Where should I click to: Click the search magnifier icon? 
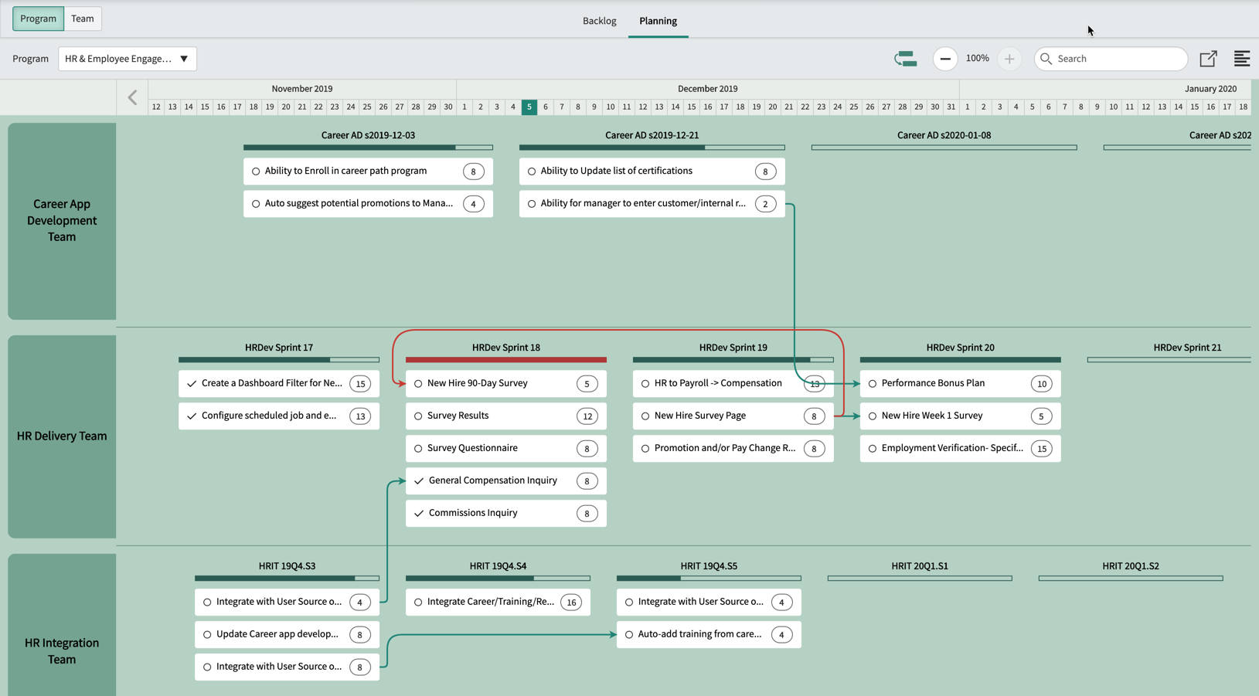[1046, 59]
